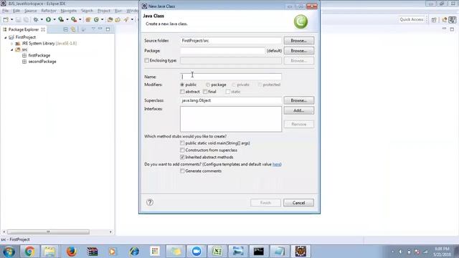Click Collapse All icon in Package Explorer
The width and height of the screenshot is (459, 258).
65,29
